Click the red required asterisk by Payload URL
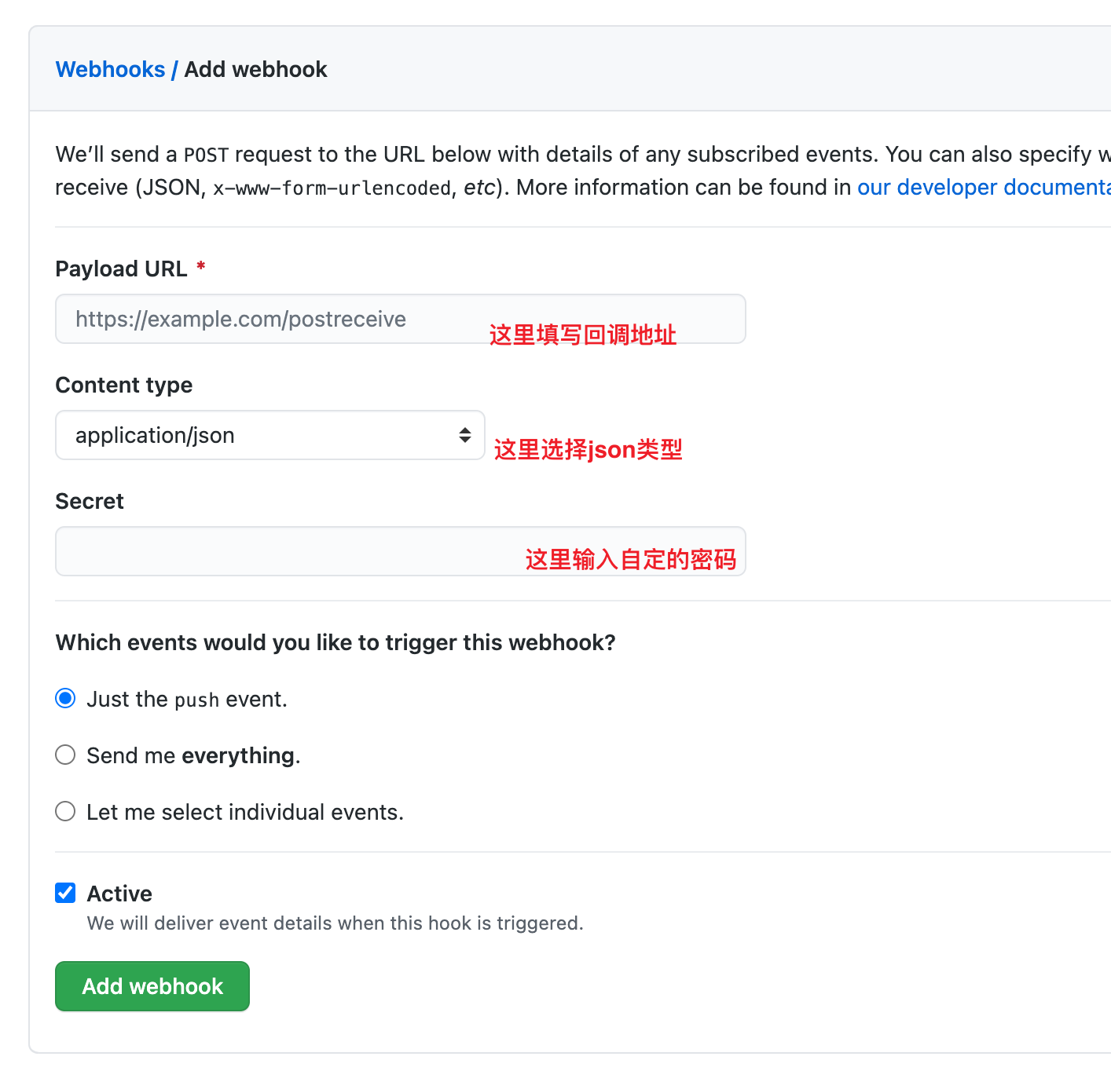This screenshot has height=1082, width=1111. [201, 266]
